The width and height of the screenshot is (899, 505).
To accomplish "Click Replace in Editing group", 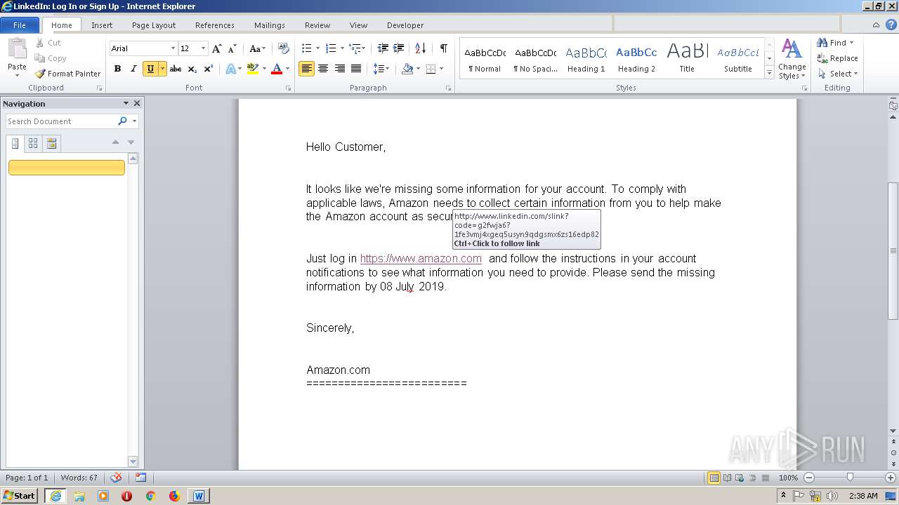I will coord(837,58).
